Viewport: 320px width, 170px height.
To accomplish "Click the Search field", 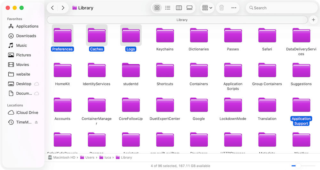I will 281,8.
